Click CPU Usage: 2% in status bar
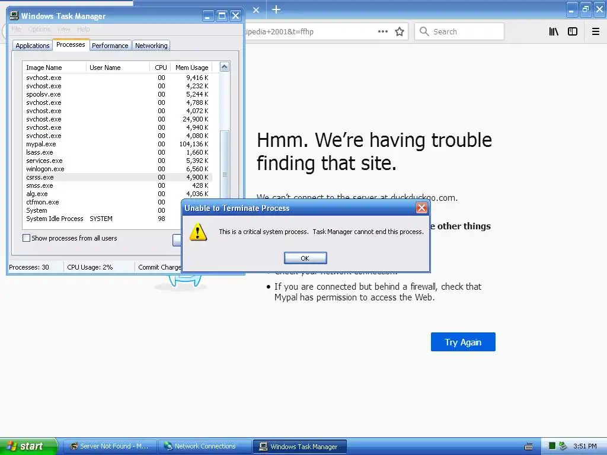Image resolution: width=607 pixels, height=455 pixels. pos(90,267)
